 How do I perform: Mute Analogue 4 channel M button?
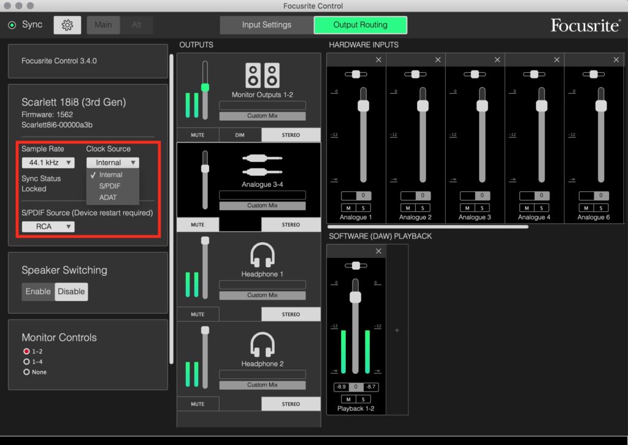527,208
